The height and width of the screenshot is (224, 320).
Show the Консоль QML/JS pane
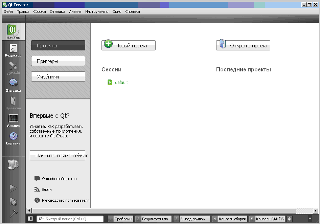pyautogui.click(x=267, y=219)
